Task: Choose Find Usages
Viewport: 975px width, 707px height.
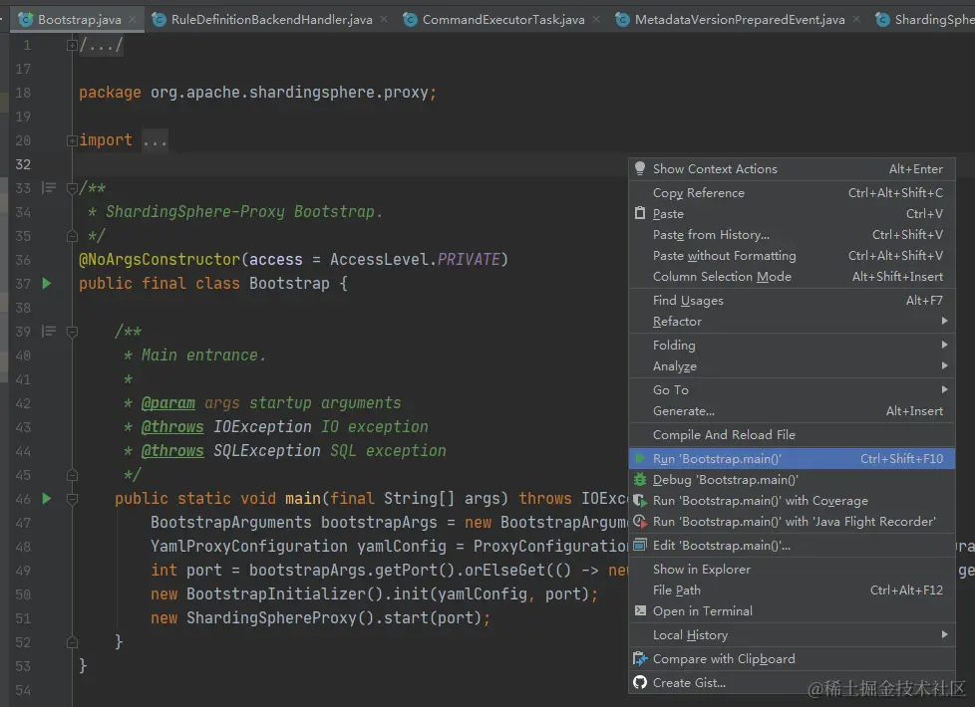Action: 792,300
